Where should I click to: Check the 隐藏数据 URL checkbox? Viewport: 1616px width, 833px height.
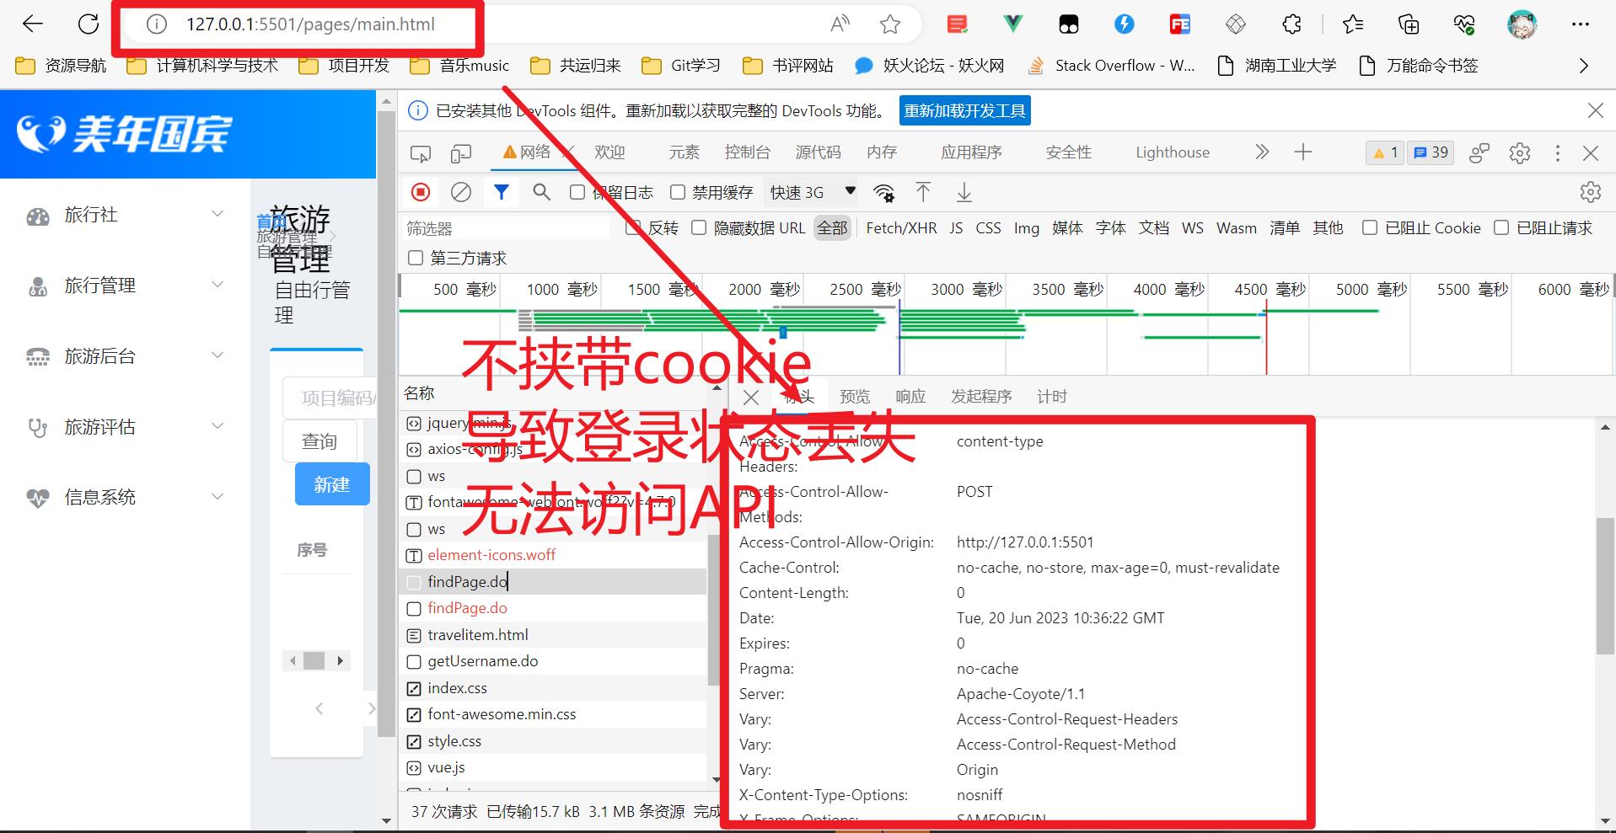pos(699,227)
